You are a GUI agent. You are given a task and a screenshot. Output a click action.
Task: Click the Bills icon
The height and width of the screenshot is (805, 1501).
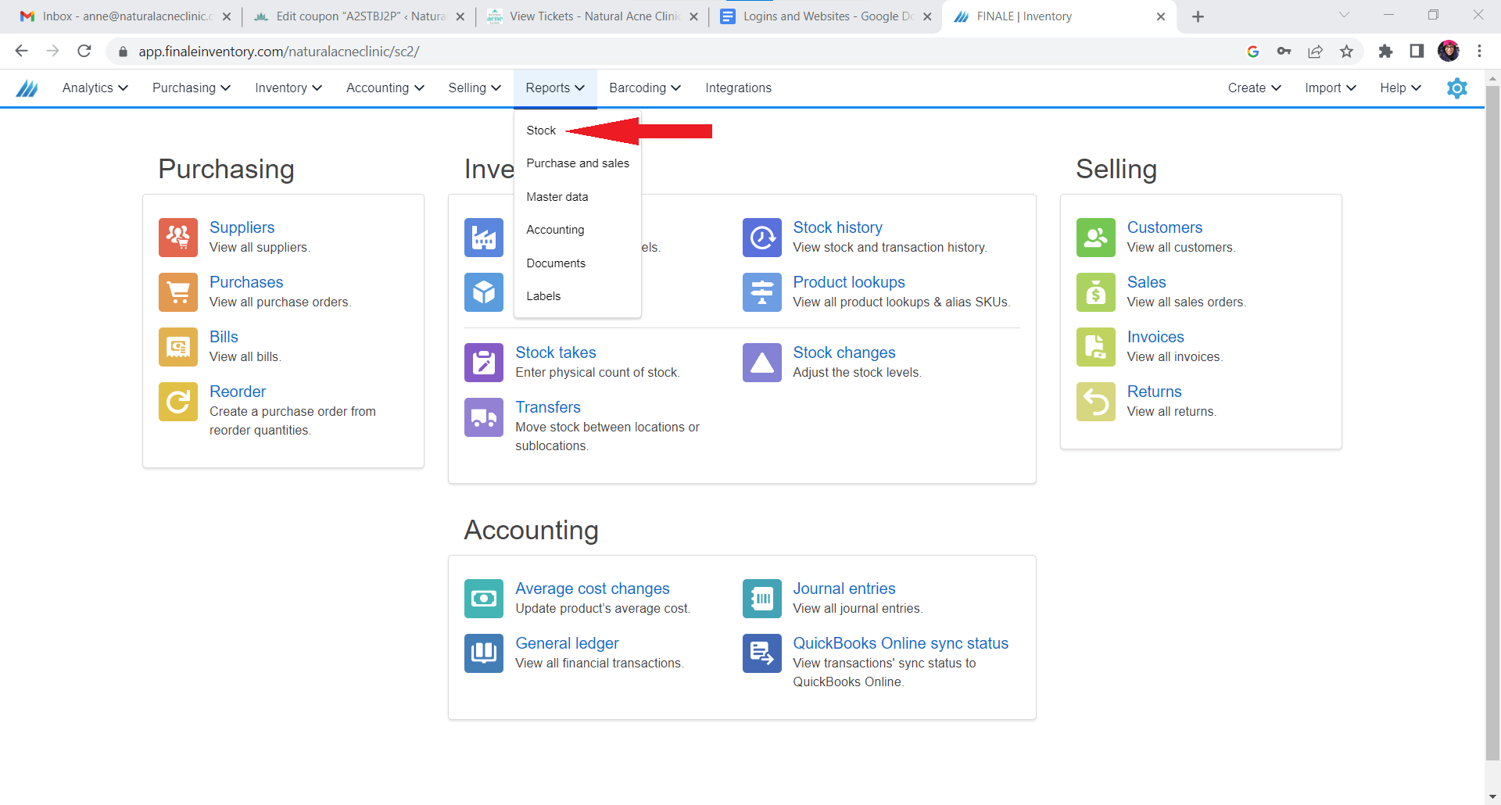(178, 347)
